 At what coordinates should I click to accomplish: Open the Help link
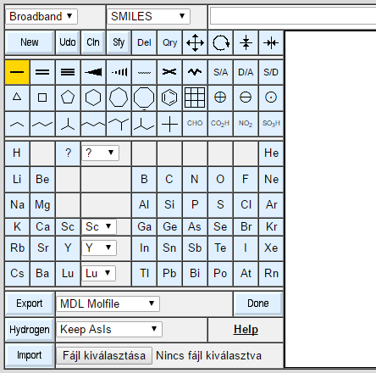246,330
